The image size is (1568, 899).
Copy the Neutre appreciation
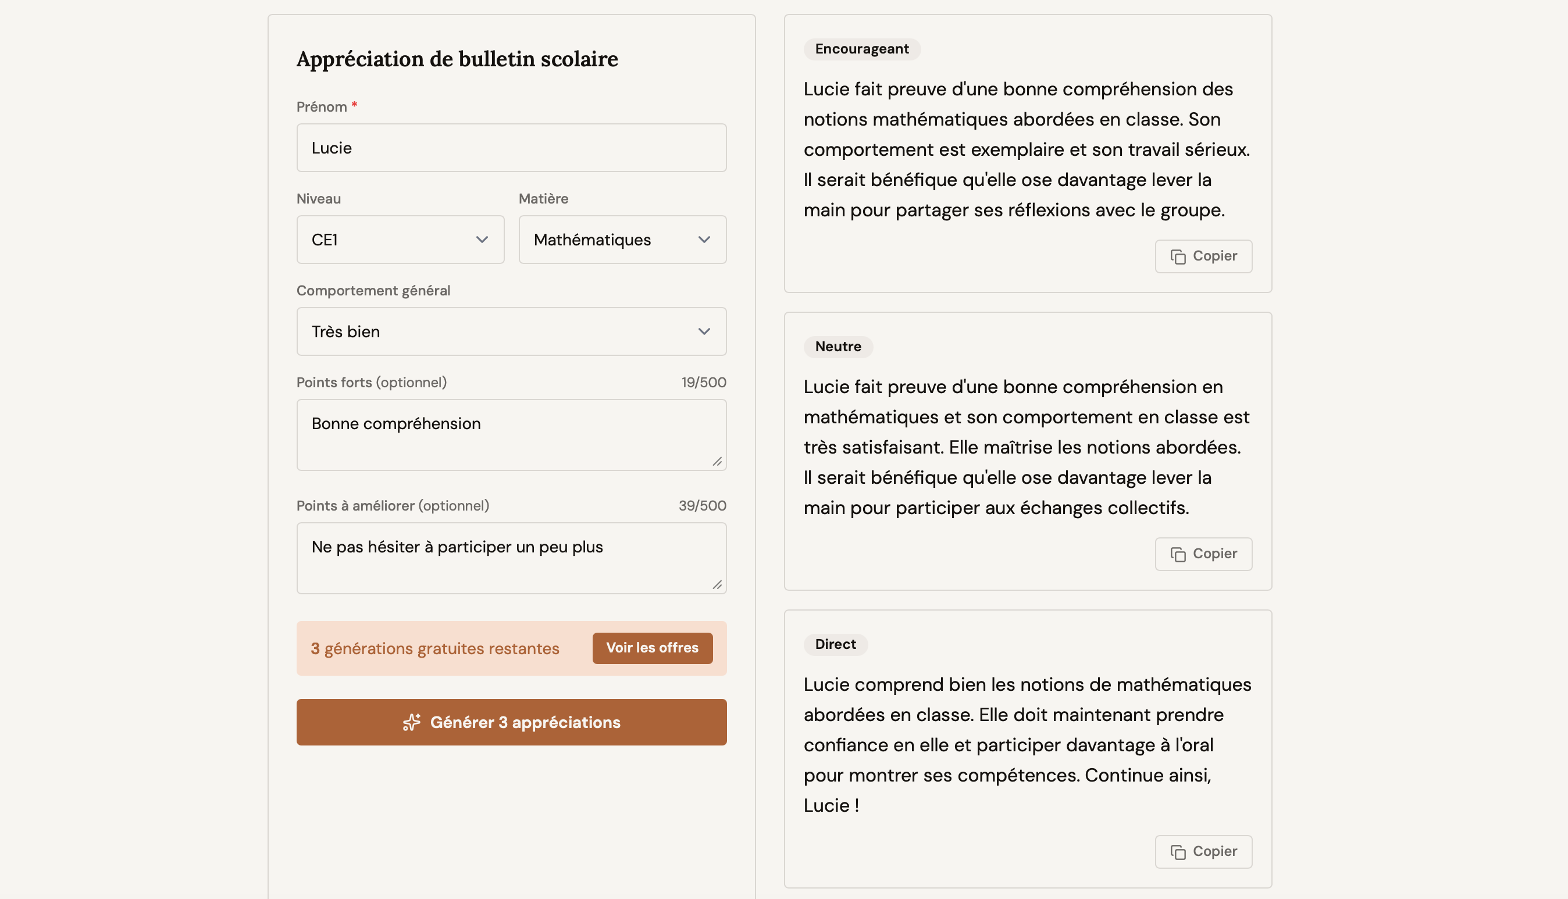pos(1204,554)
